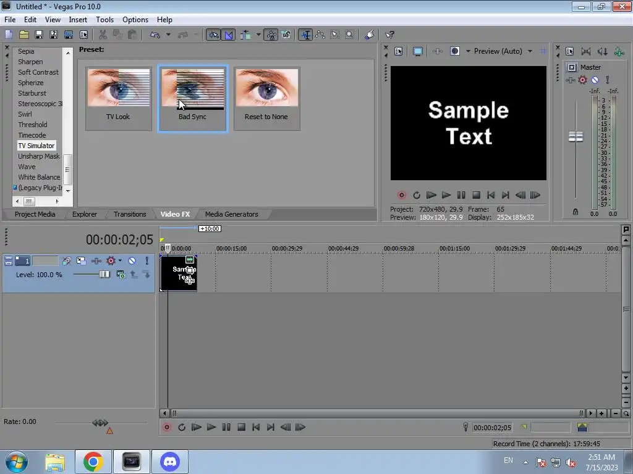Screen dimensions: 633x474
Task: Click Loop Playback in timeline transport
Action: click(182, 427)
